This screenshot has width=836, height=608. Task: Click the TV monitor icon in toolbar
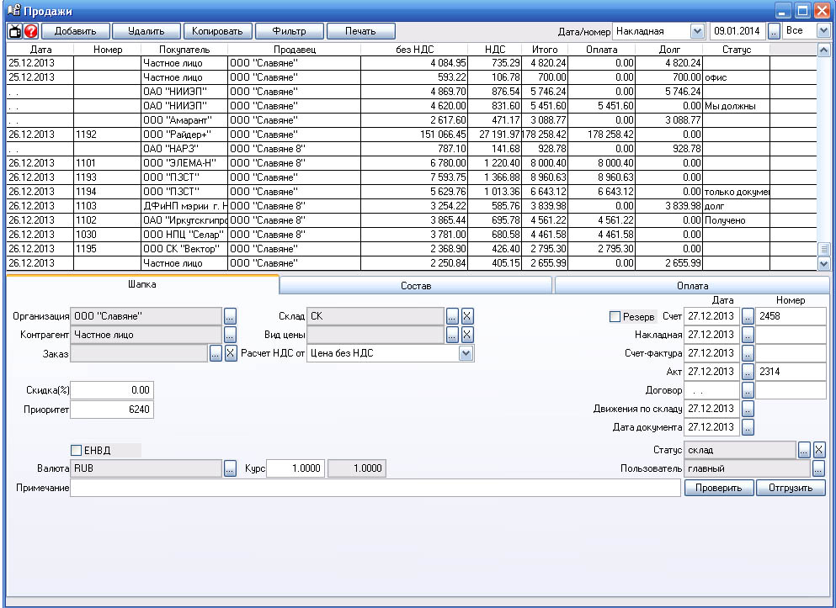point(15,31)
